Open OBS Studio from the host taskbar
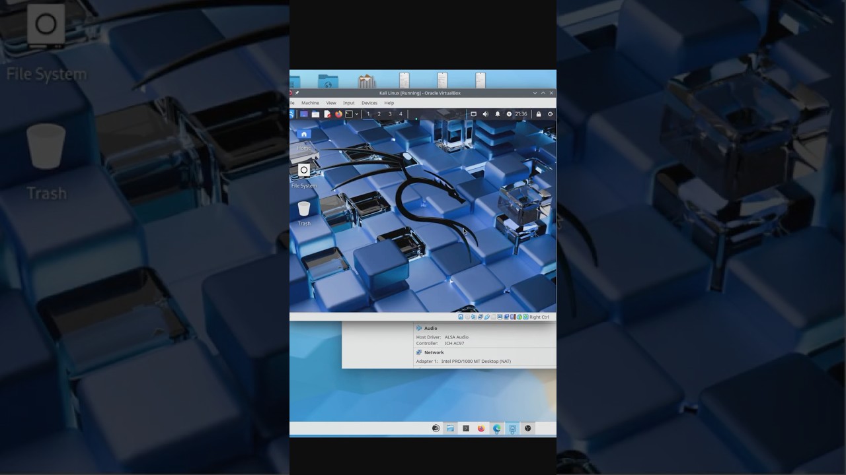Image resolution: width=846 pixels, height=475 pixels. pos(527,428)
